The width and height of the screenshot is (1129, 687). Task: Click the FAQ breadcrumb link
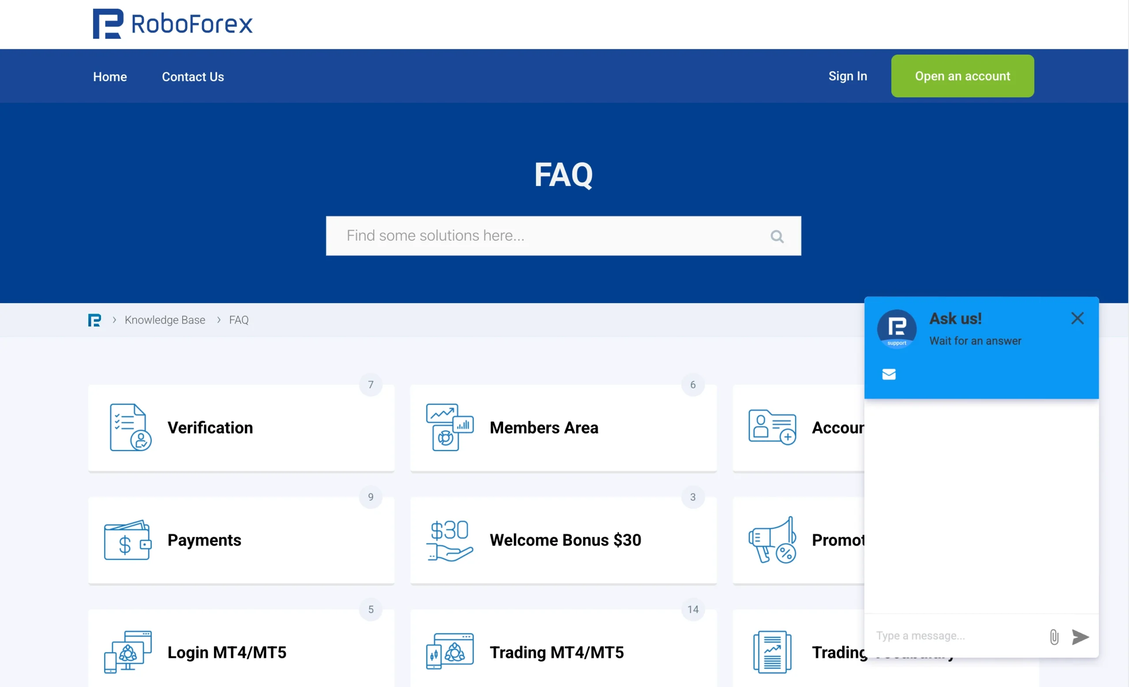pos(239,320)
